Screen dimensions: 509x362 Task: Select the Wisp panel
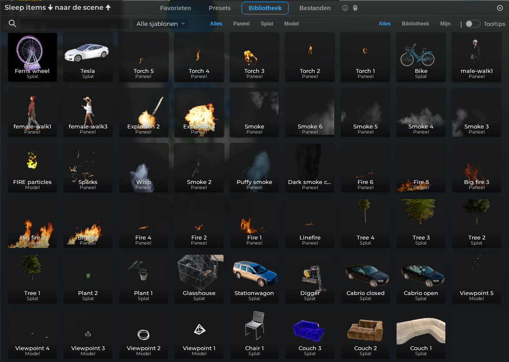[x=143, y=168]
